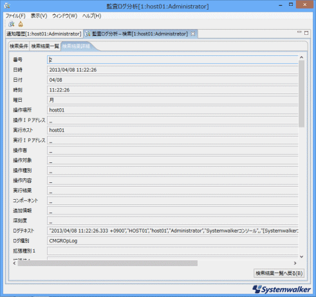The width and height of the screenshot is (316, 297).
Task: Click the 操作場所 field showing host01
Action: coord(172,110)
